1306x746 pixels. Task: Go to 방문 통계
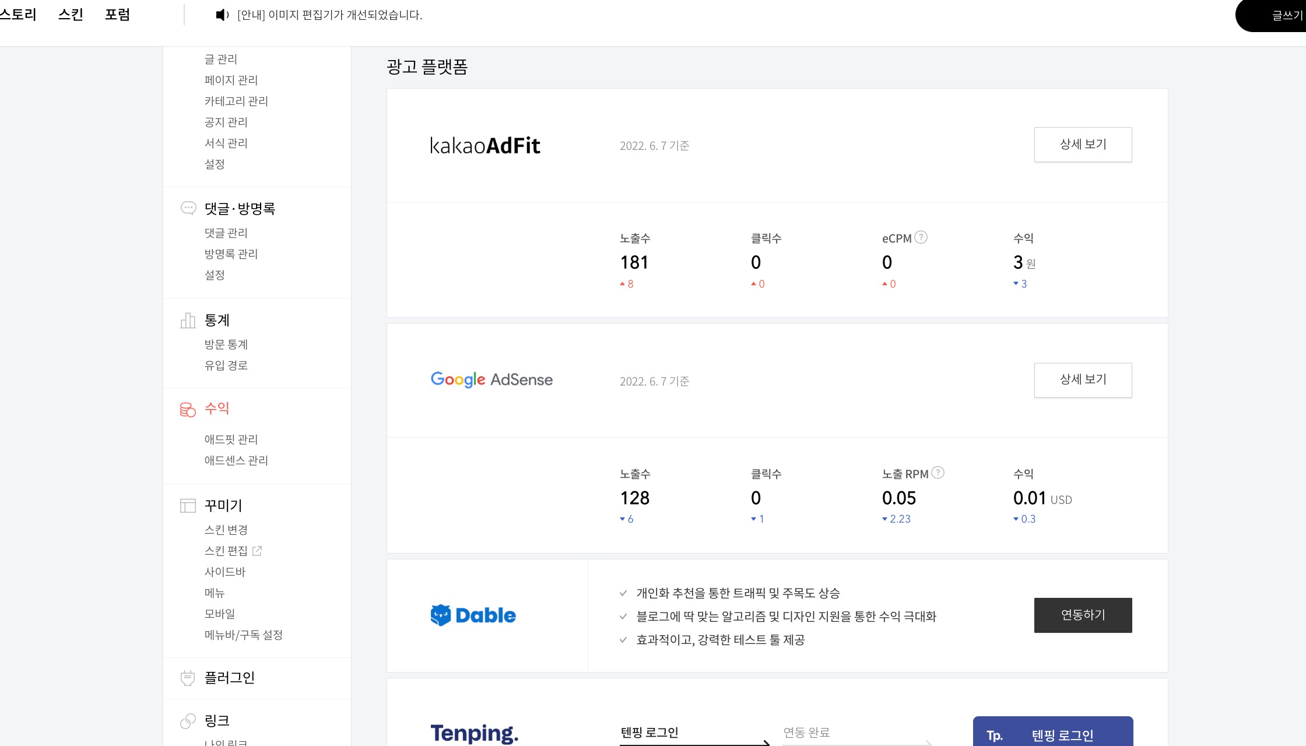226,344
